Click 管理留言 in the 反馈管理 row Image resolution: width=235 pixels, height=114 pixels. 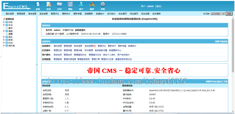tap(58, 59)
